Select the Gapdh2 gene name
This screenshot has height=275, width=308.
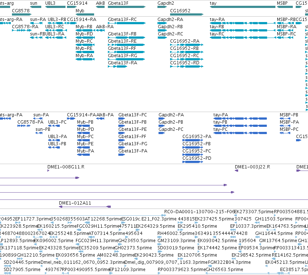pos(166,3)
